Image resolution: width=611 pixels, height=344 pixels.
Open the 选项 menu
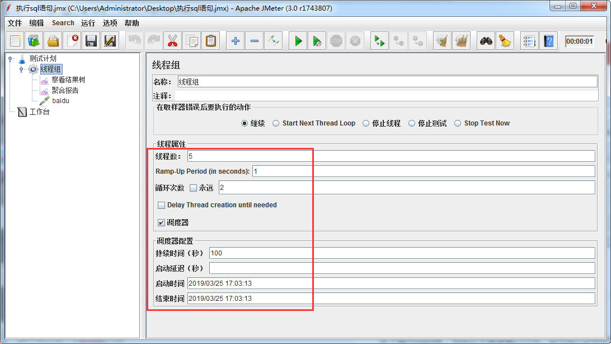[110, 23]
